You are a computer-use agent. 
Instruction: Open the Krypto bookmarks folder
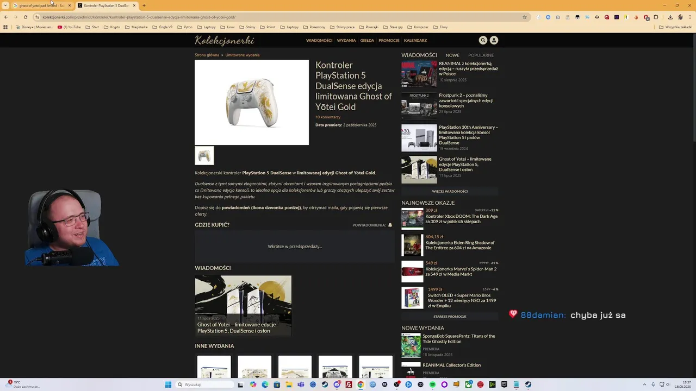pyautogui.click(x=111, y=27)
